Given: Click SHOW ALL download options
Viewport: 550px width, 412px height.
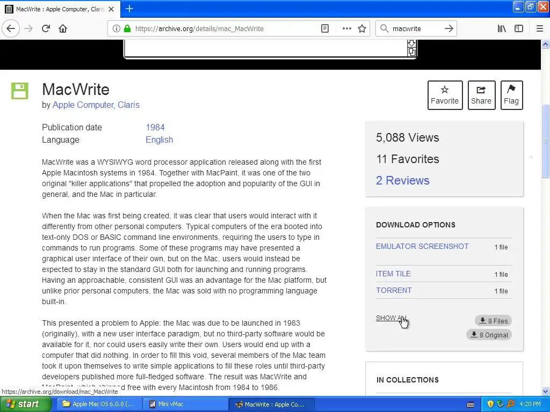Looking at the screenshot, I should [391, 318].
